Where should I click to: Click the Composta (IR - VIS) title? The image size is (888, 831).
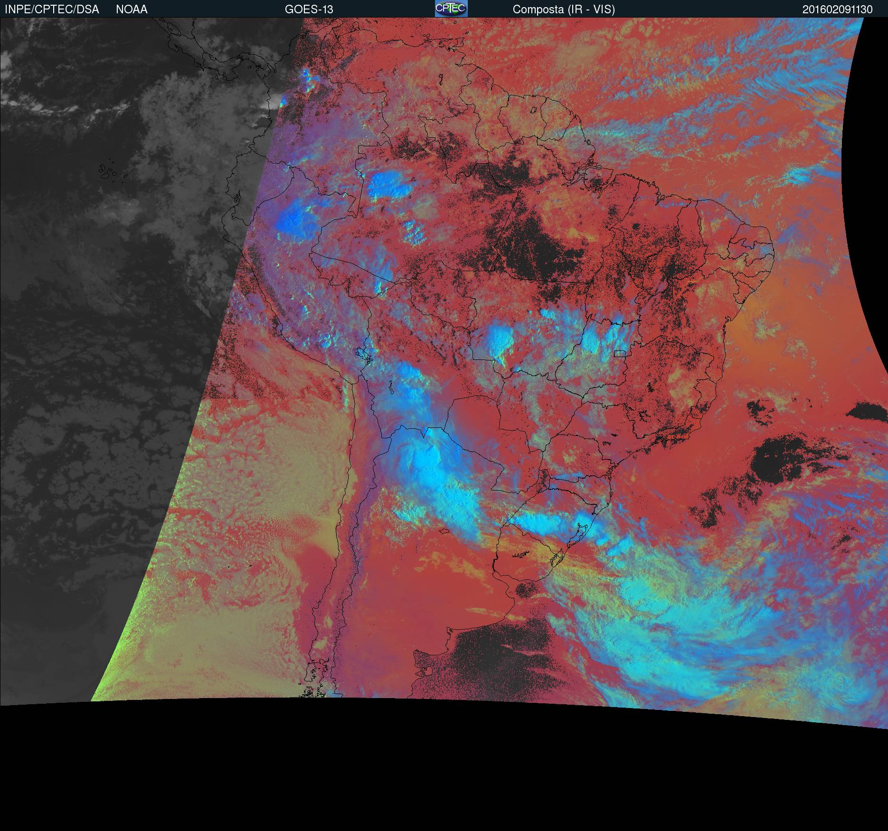[x=564, y=9]
